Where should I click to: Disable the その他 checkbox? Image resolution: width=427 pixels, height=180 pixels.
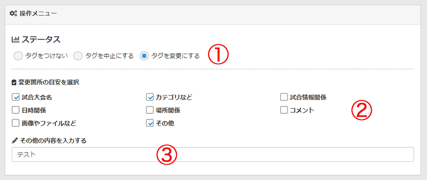pyautogui.click(x=150, y=123)
